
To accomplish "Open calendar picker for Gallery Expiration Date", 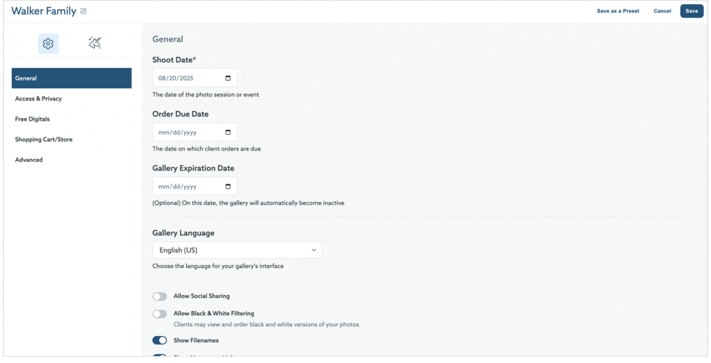I will 228,187.
